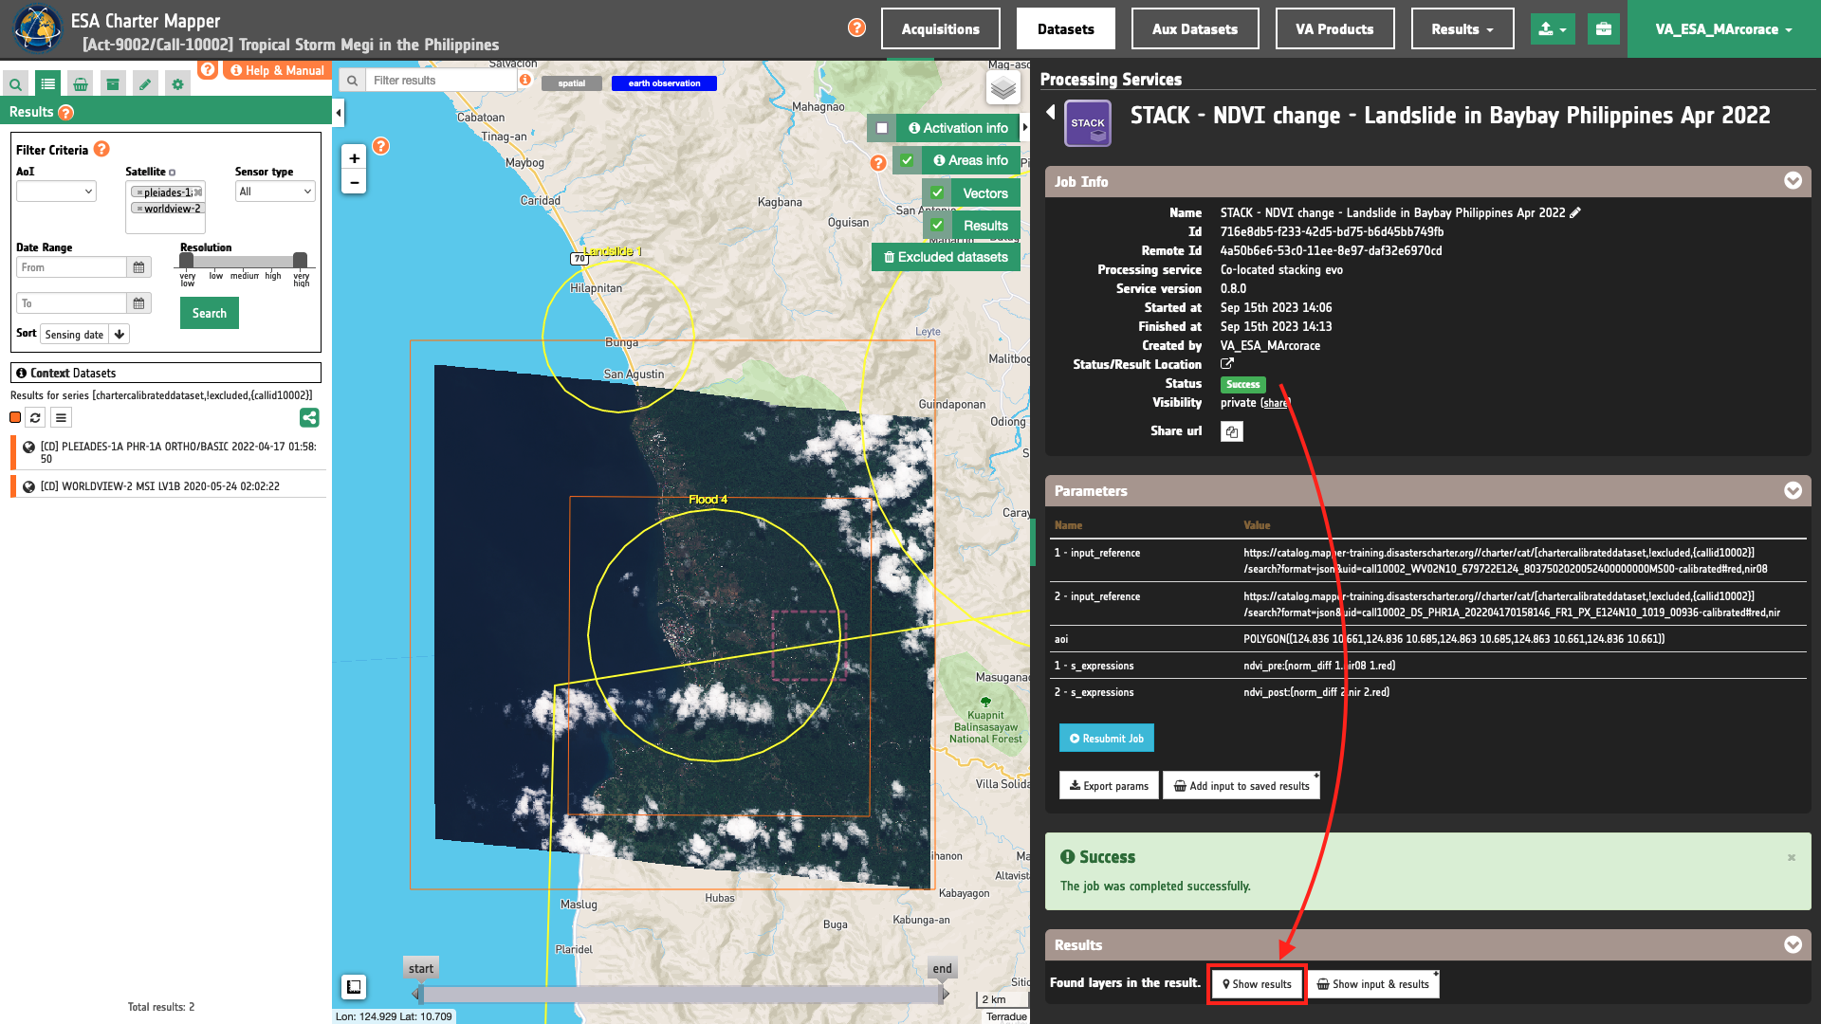
Task: Open the results list hamburger menu
Action: point(61,417)
